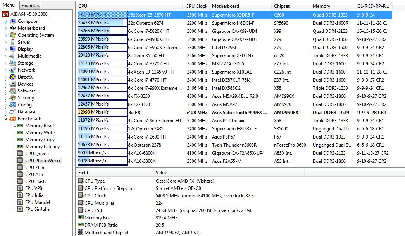Sort by the Motherboard column header

[x=241, y=6]
